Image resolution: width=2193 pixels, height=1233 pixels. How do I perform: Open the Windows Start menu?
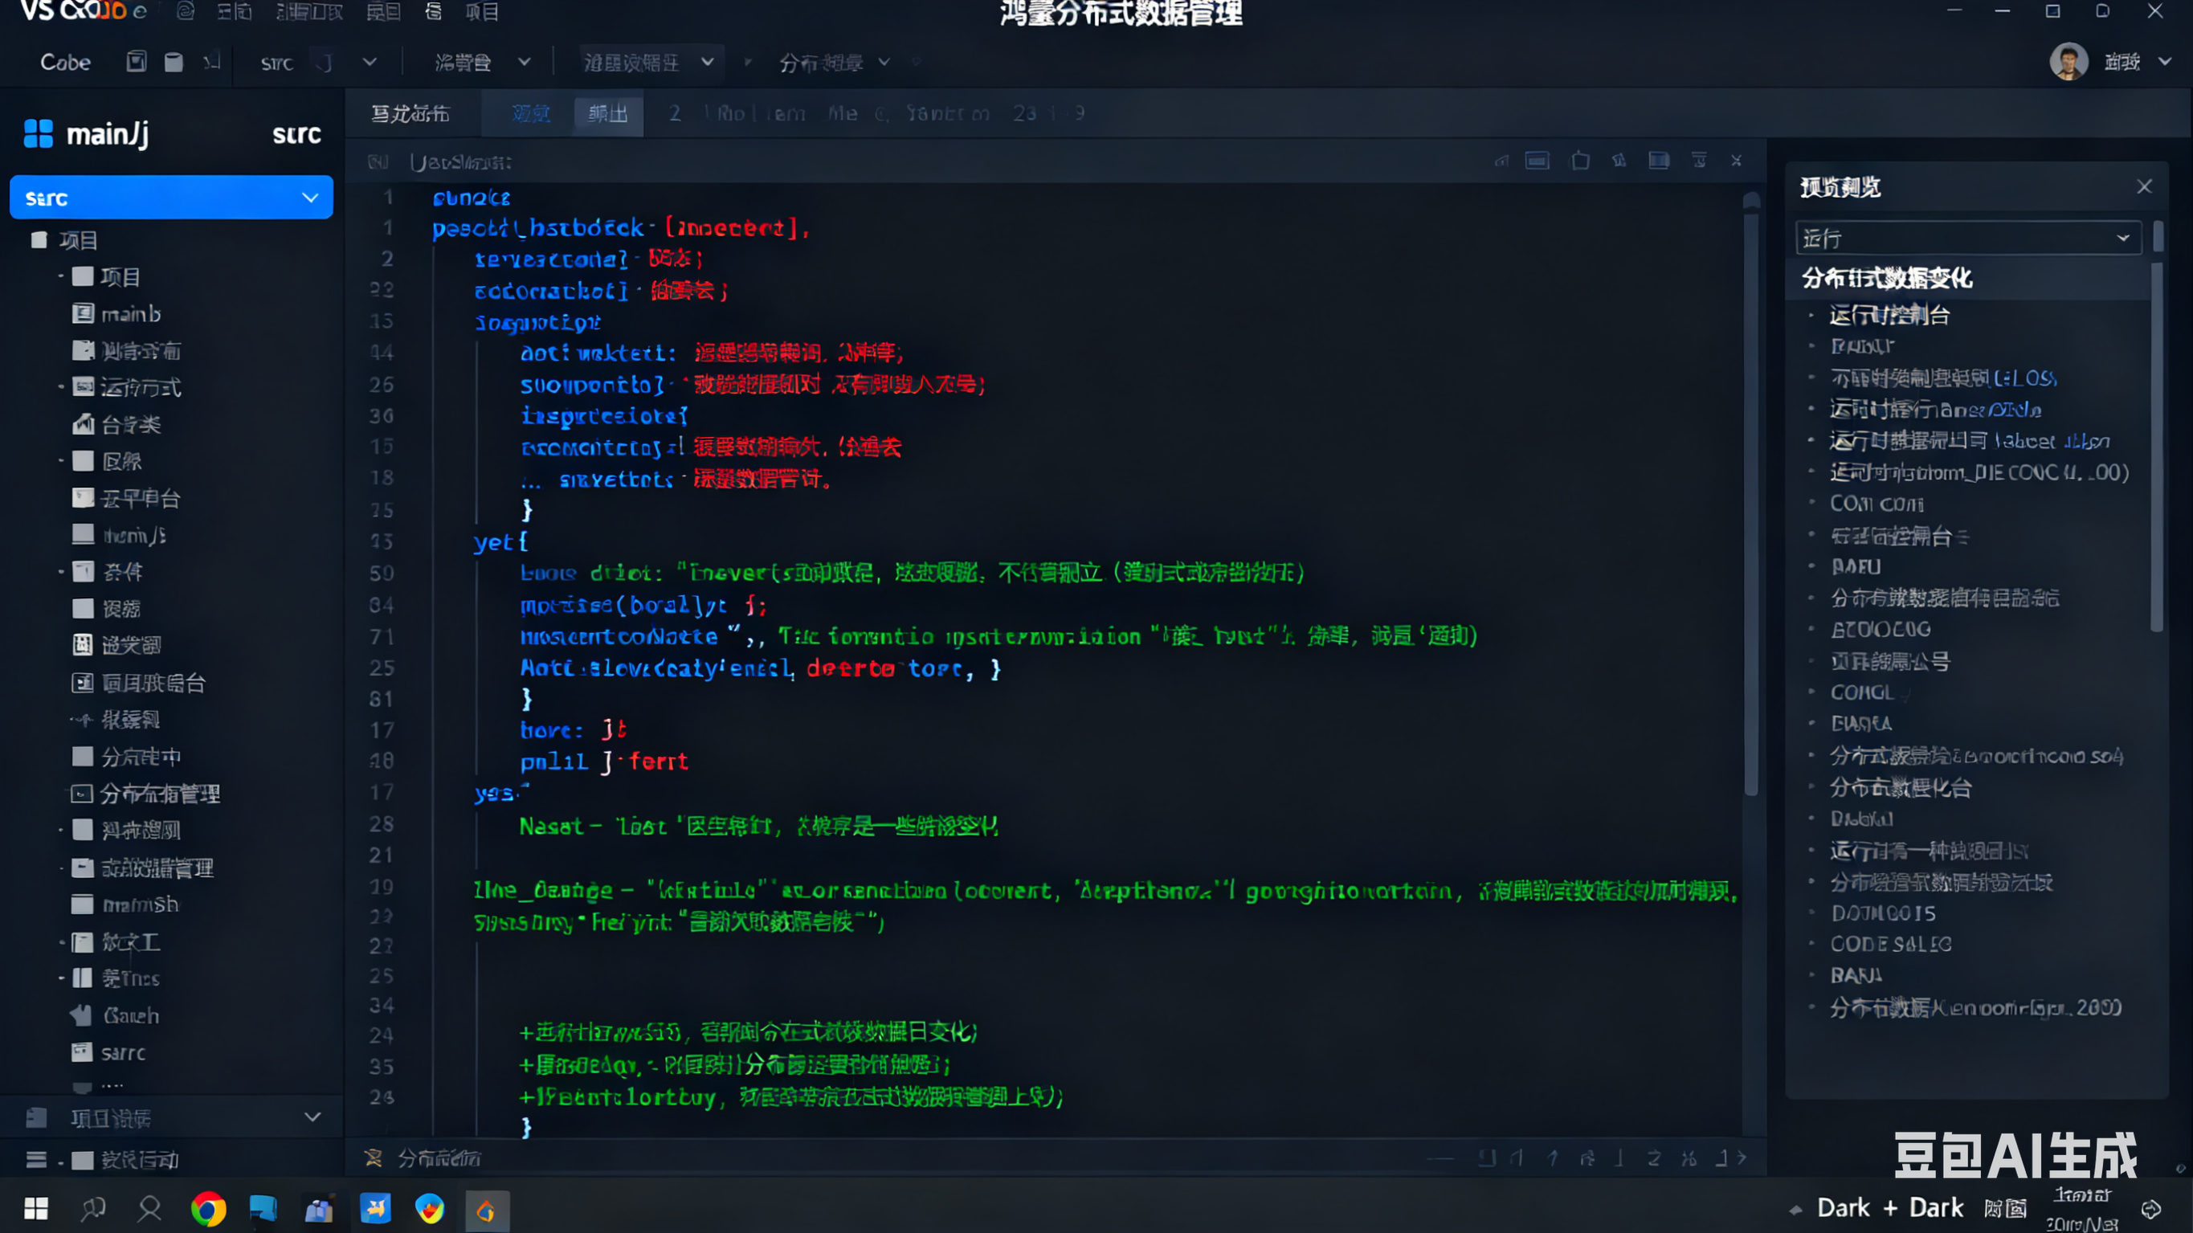[x=36, y=1209]
